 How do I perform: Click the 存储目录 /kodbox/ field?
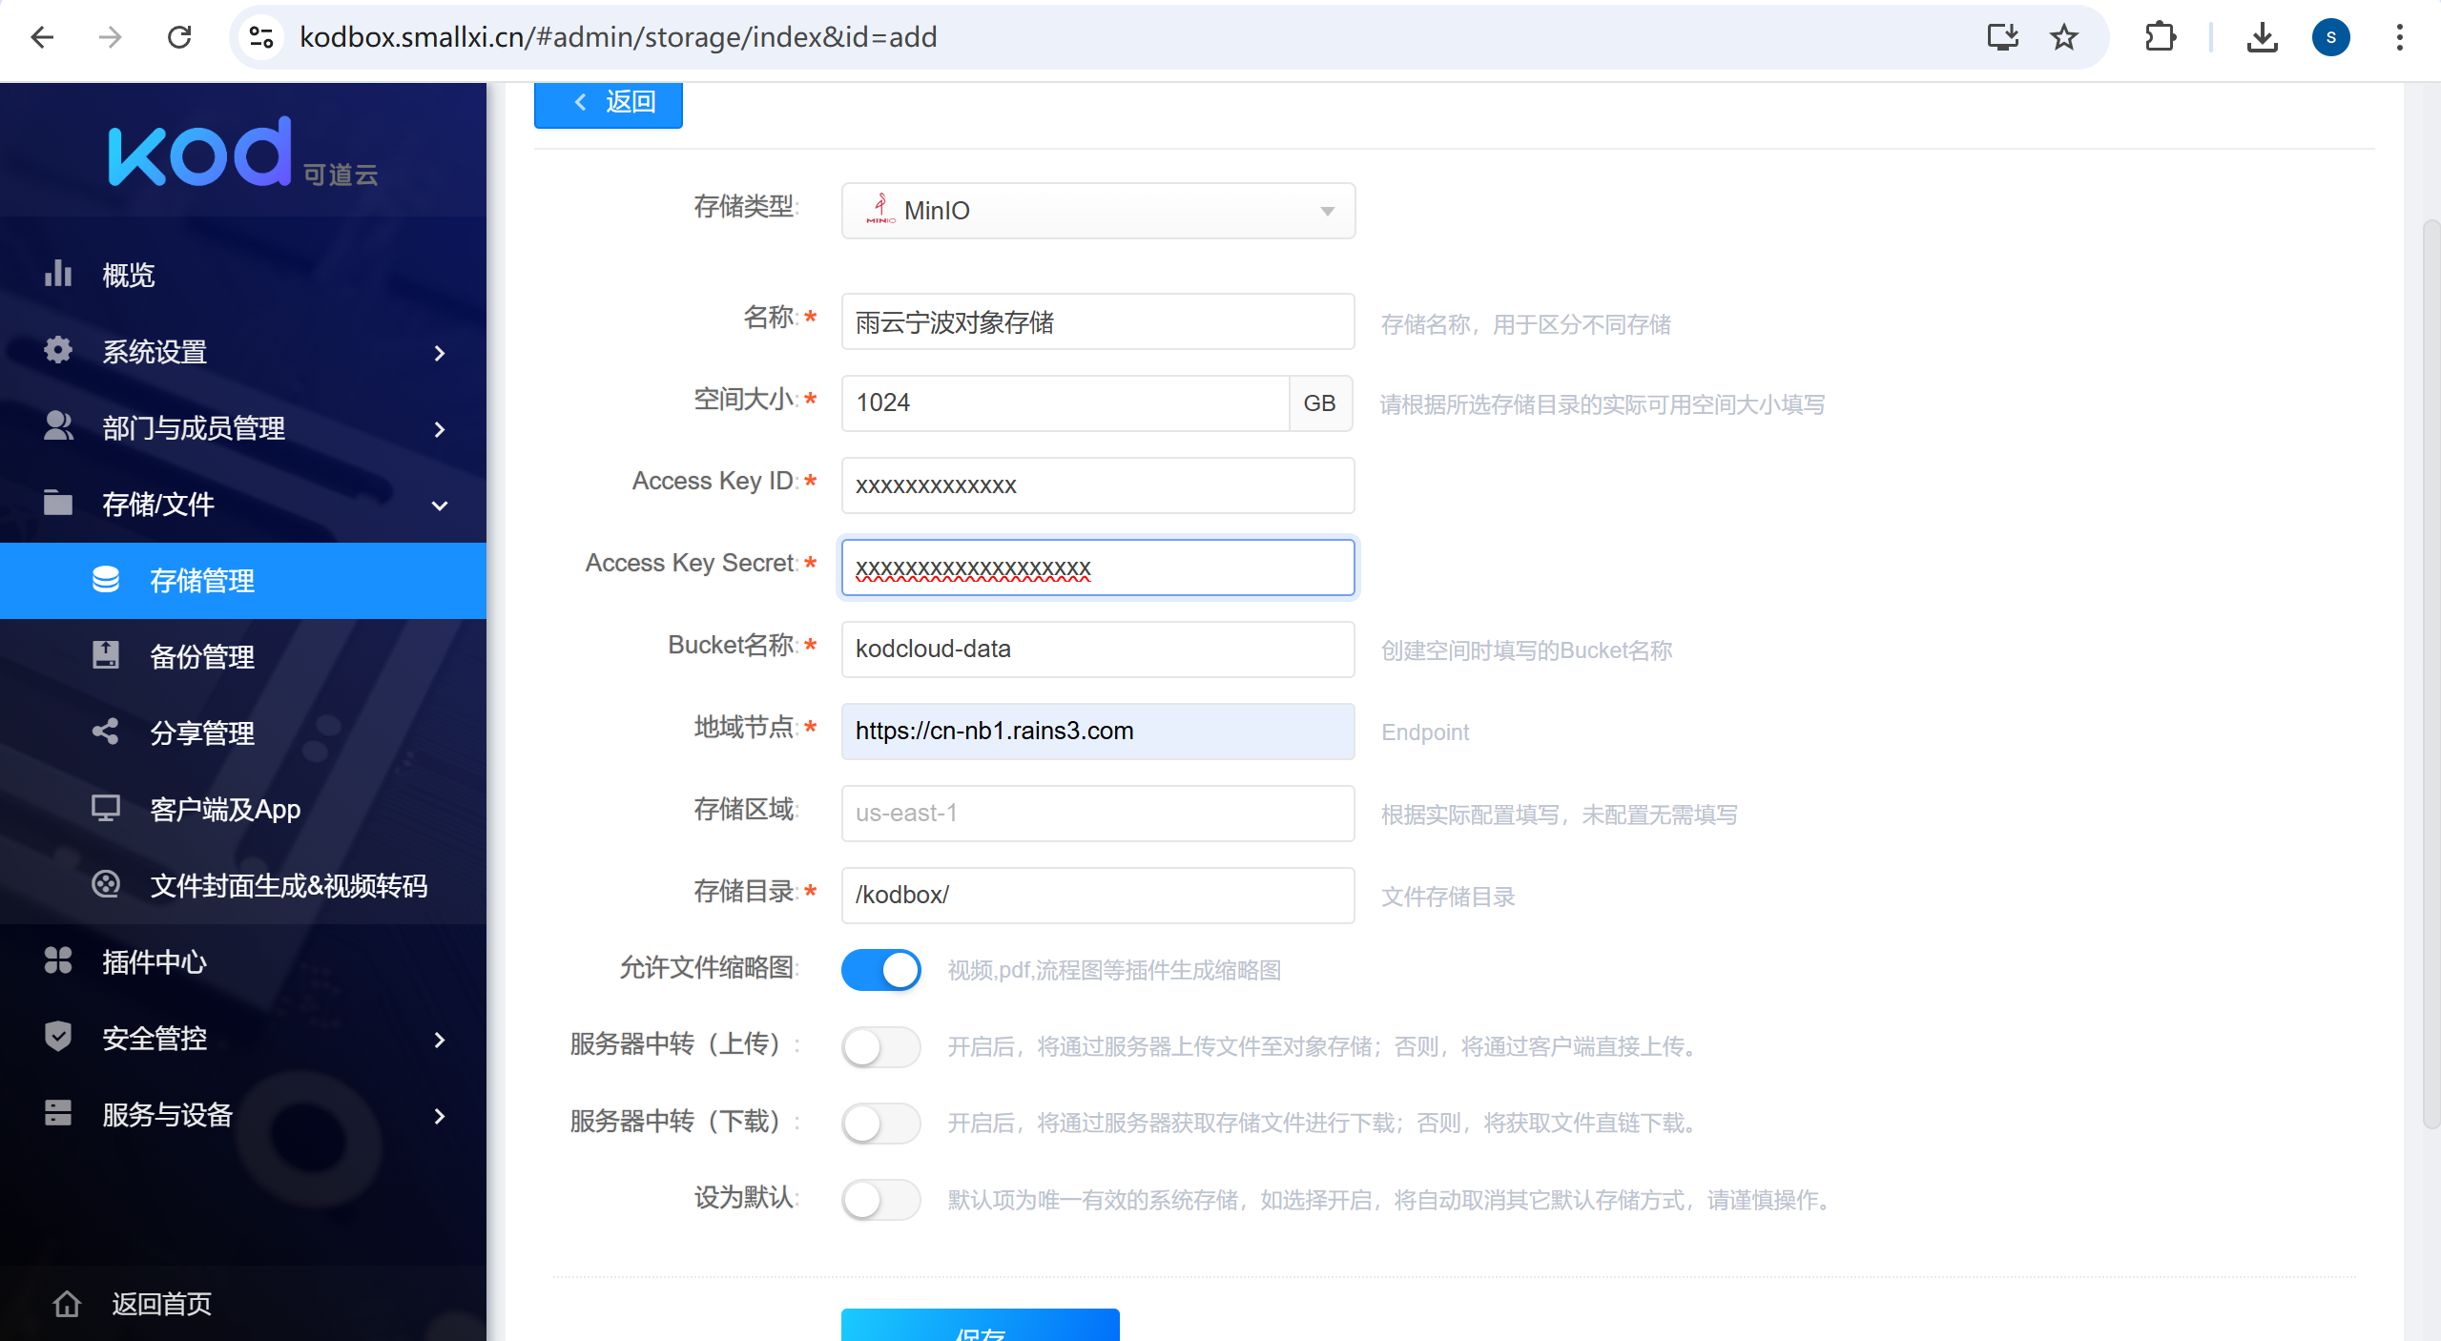[1098, 896]
